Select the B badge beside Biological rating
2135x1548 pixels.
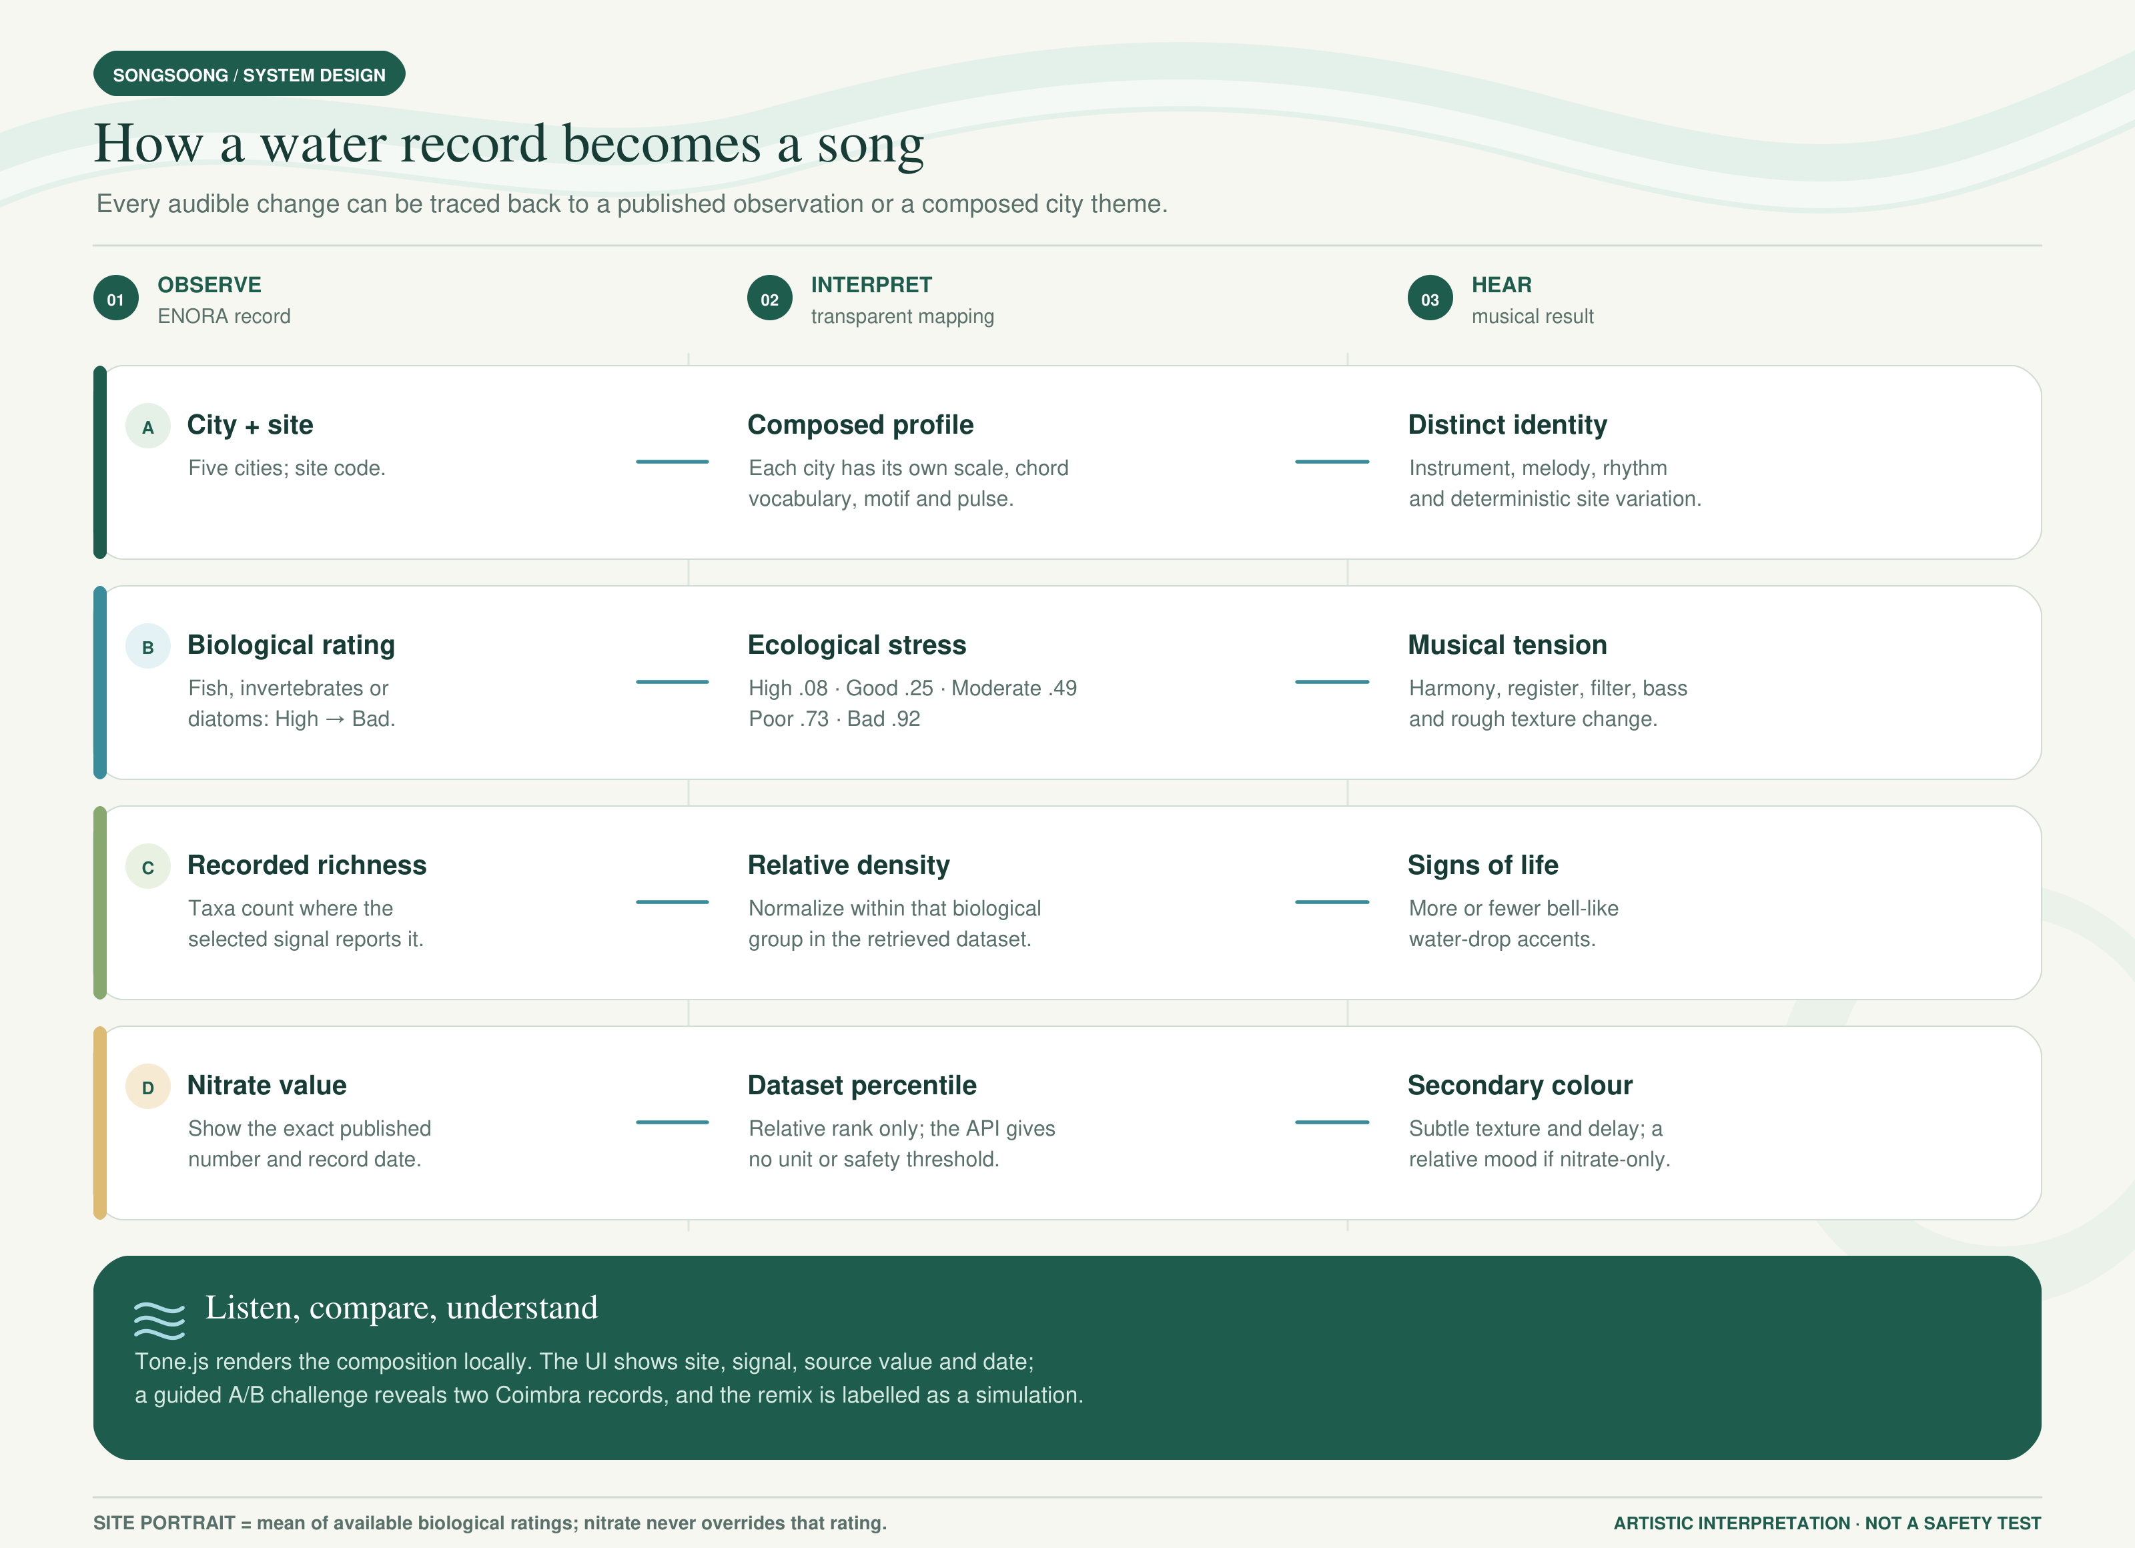click(x=148, y=647)
